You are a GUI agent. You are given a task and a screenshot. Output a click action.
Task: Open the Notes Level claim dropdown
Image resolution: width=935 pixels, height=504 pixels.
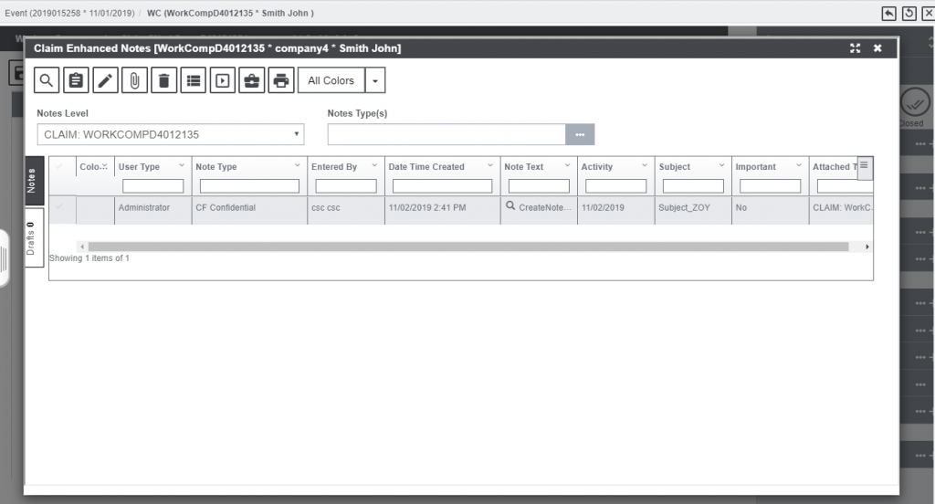[x=170, y=135]
